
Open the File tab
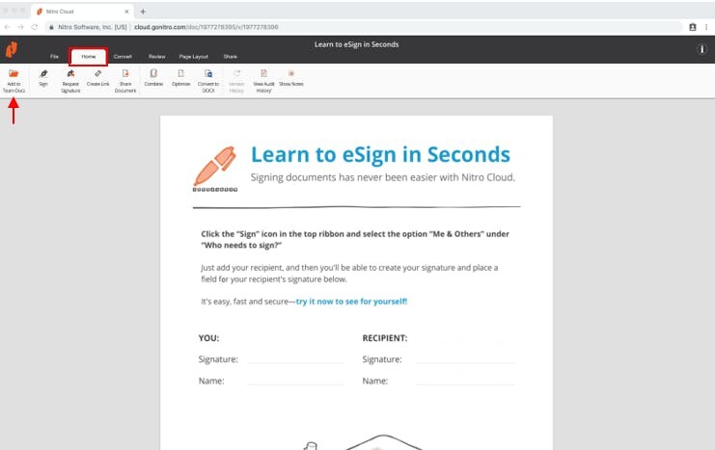click(55, 57)
